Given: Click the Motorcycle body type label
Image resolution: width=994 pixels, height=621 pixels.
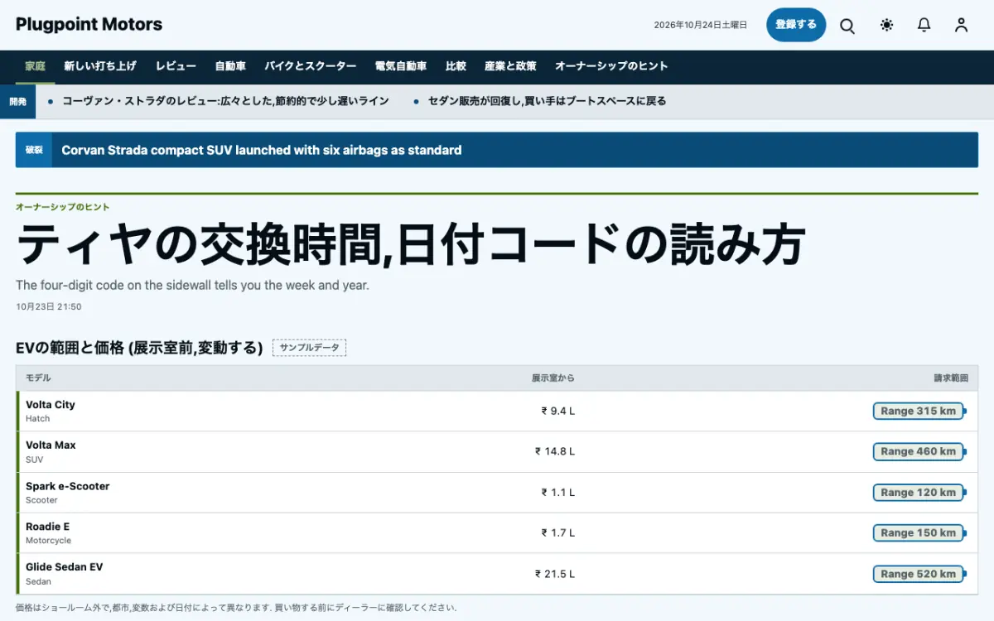Looking at the screenshot, I should point(49,541).
